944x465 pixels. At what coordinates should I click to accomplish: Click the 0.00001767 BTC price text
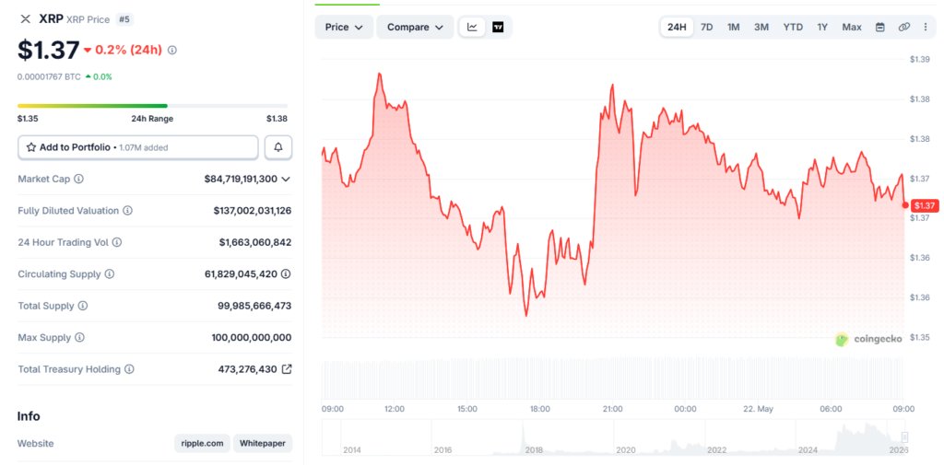49,76
